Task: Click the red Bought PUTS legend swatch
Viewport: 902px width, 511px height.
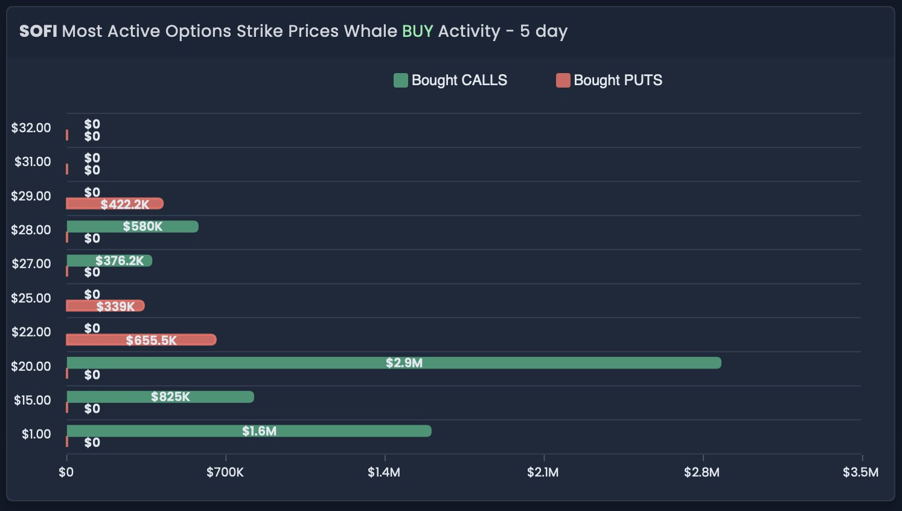Action: point(563,80)
